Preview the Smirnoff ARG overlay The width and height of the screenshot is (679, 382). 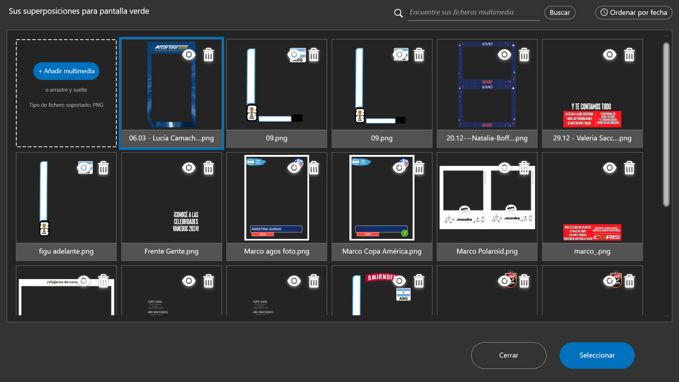pyautogui.click(x=399, y=281)
